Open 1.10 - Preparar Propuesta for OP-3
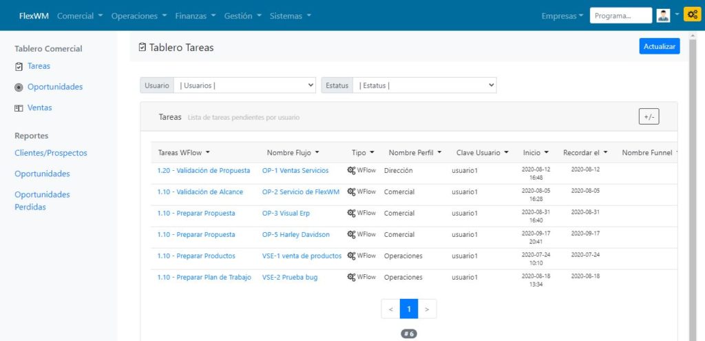 tap(196, 214)
